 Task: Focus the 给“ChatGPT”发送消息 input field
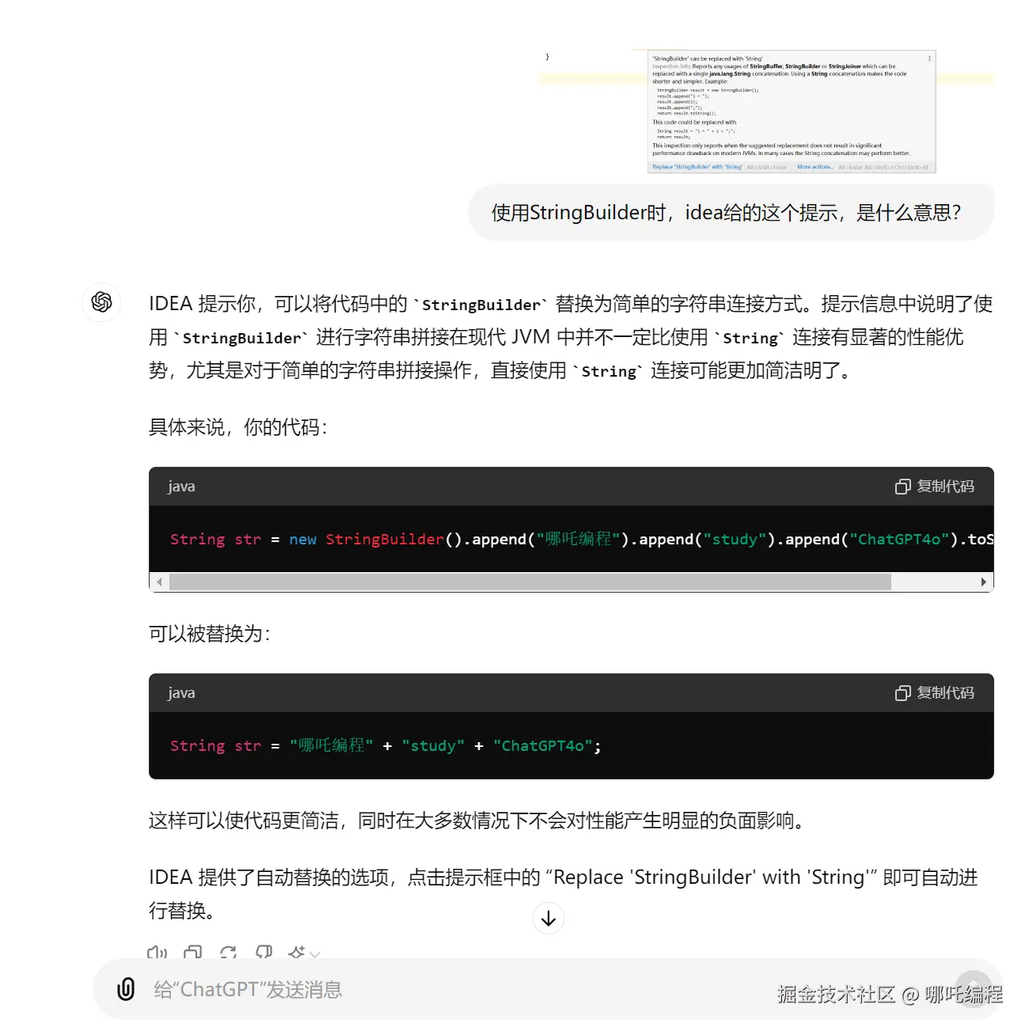(x=459, y=989)
